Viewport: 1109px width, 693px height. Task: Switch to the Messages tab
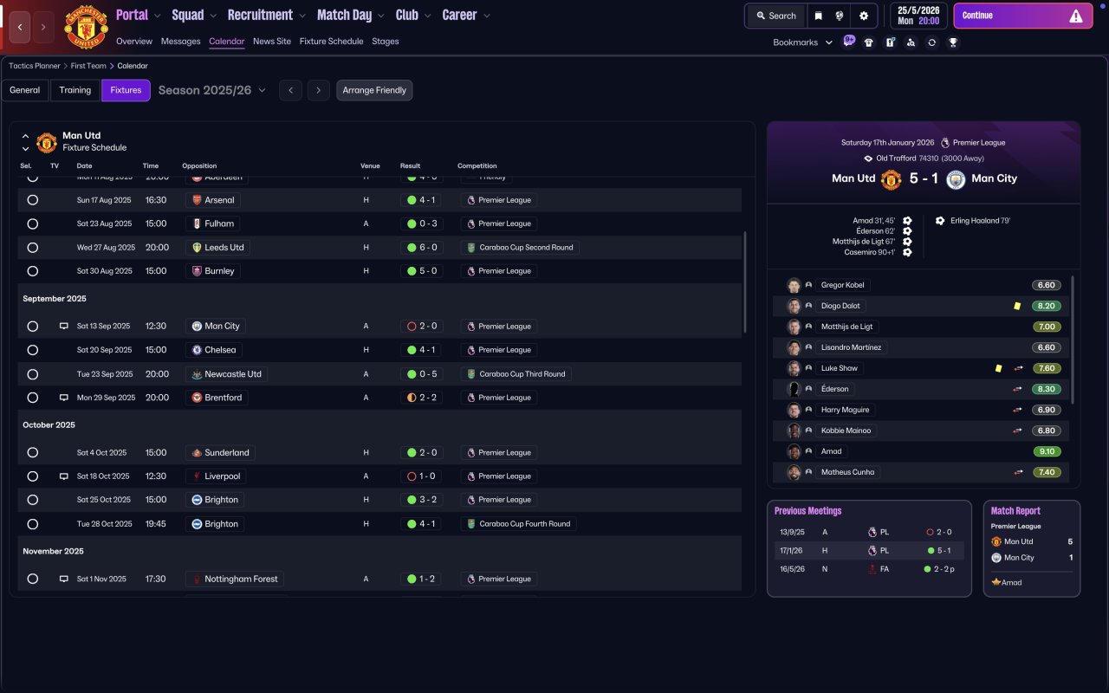click(x=180, y=42)
